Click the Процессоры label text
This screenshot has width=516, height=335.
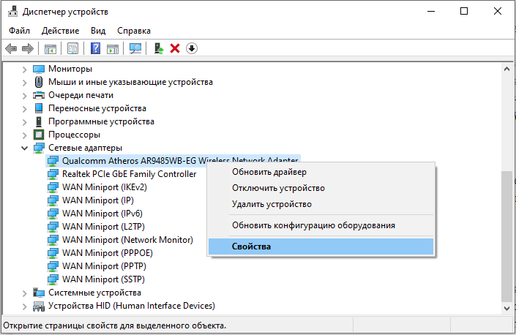[x=74, y=135]
